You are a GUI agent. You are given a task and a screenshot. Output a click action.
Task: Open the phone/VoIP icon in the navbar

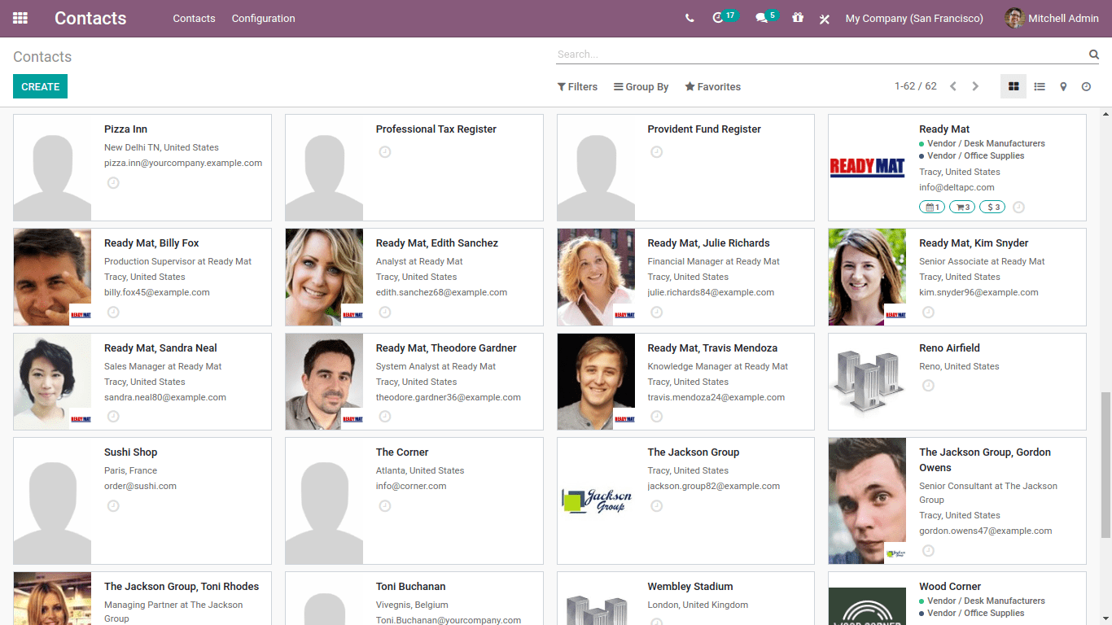point(690,18)
